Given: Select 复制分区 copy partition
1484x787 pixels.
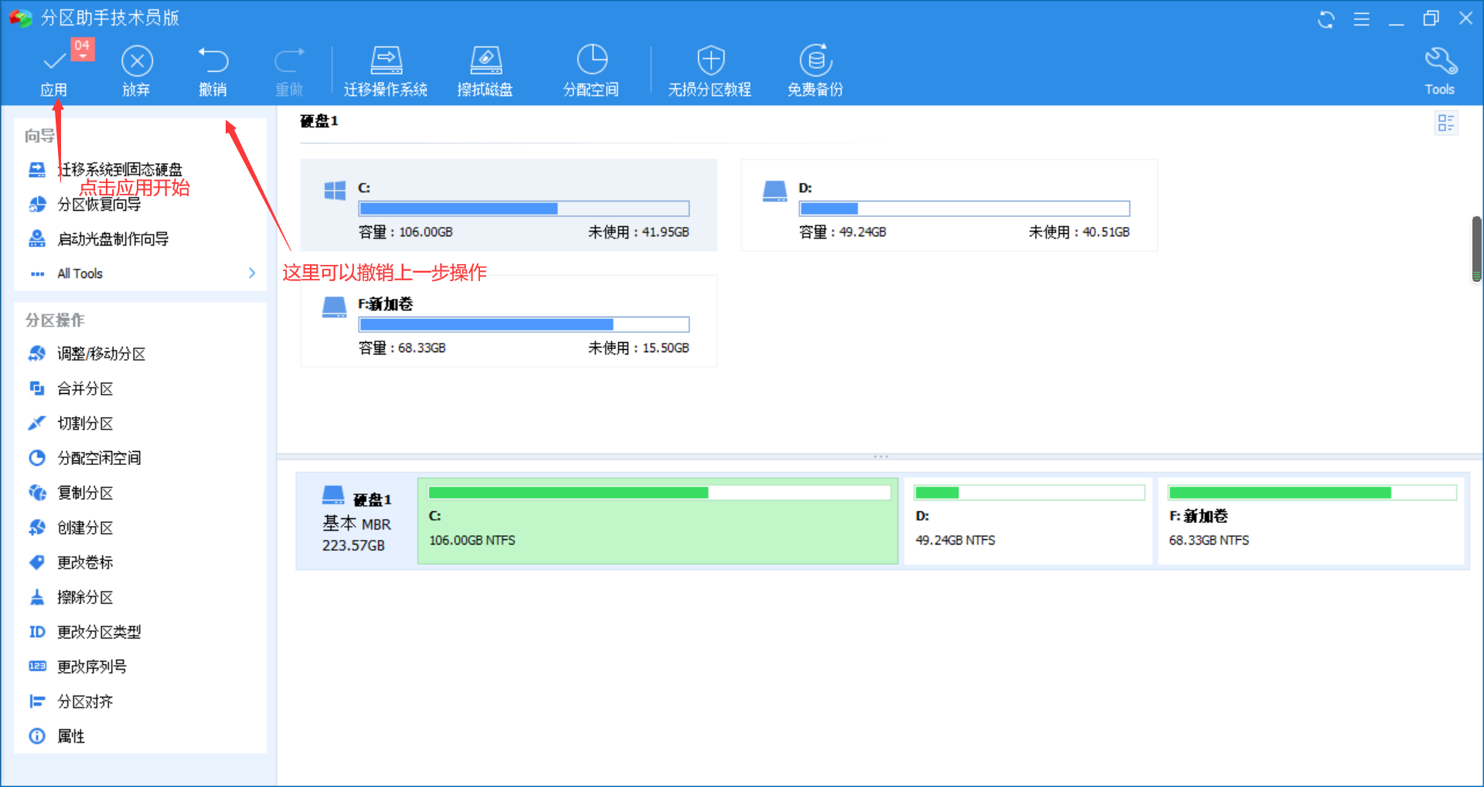Looking at the screenshot, I should 85,493.
